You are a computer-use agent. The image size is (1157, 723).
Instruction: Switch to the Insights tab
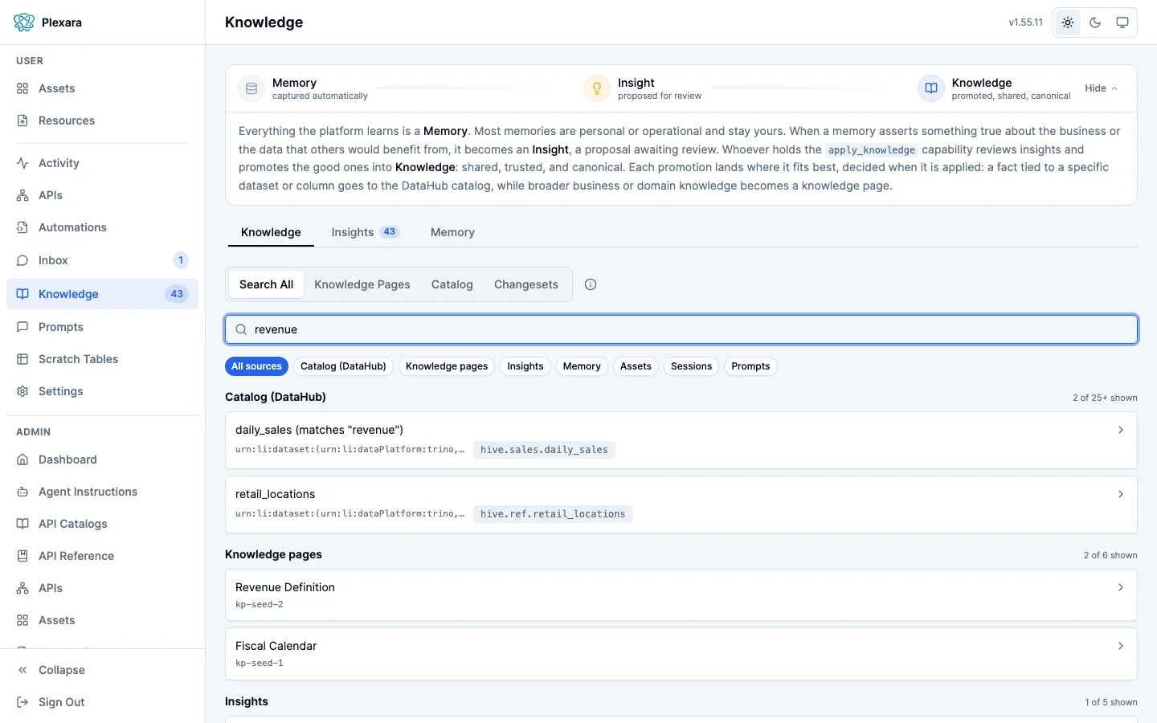click(x=366, y=232)
